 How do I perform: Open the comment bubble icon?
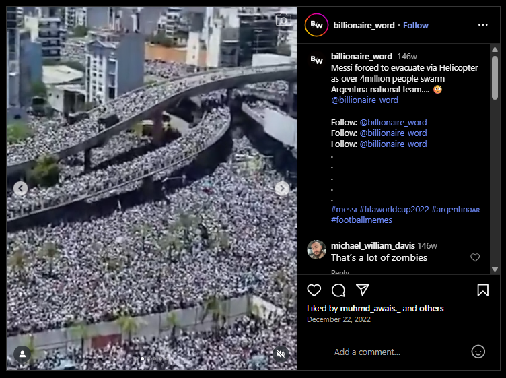(x=338, y=290)
